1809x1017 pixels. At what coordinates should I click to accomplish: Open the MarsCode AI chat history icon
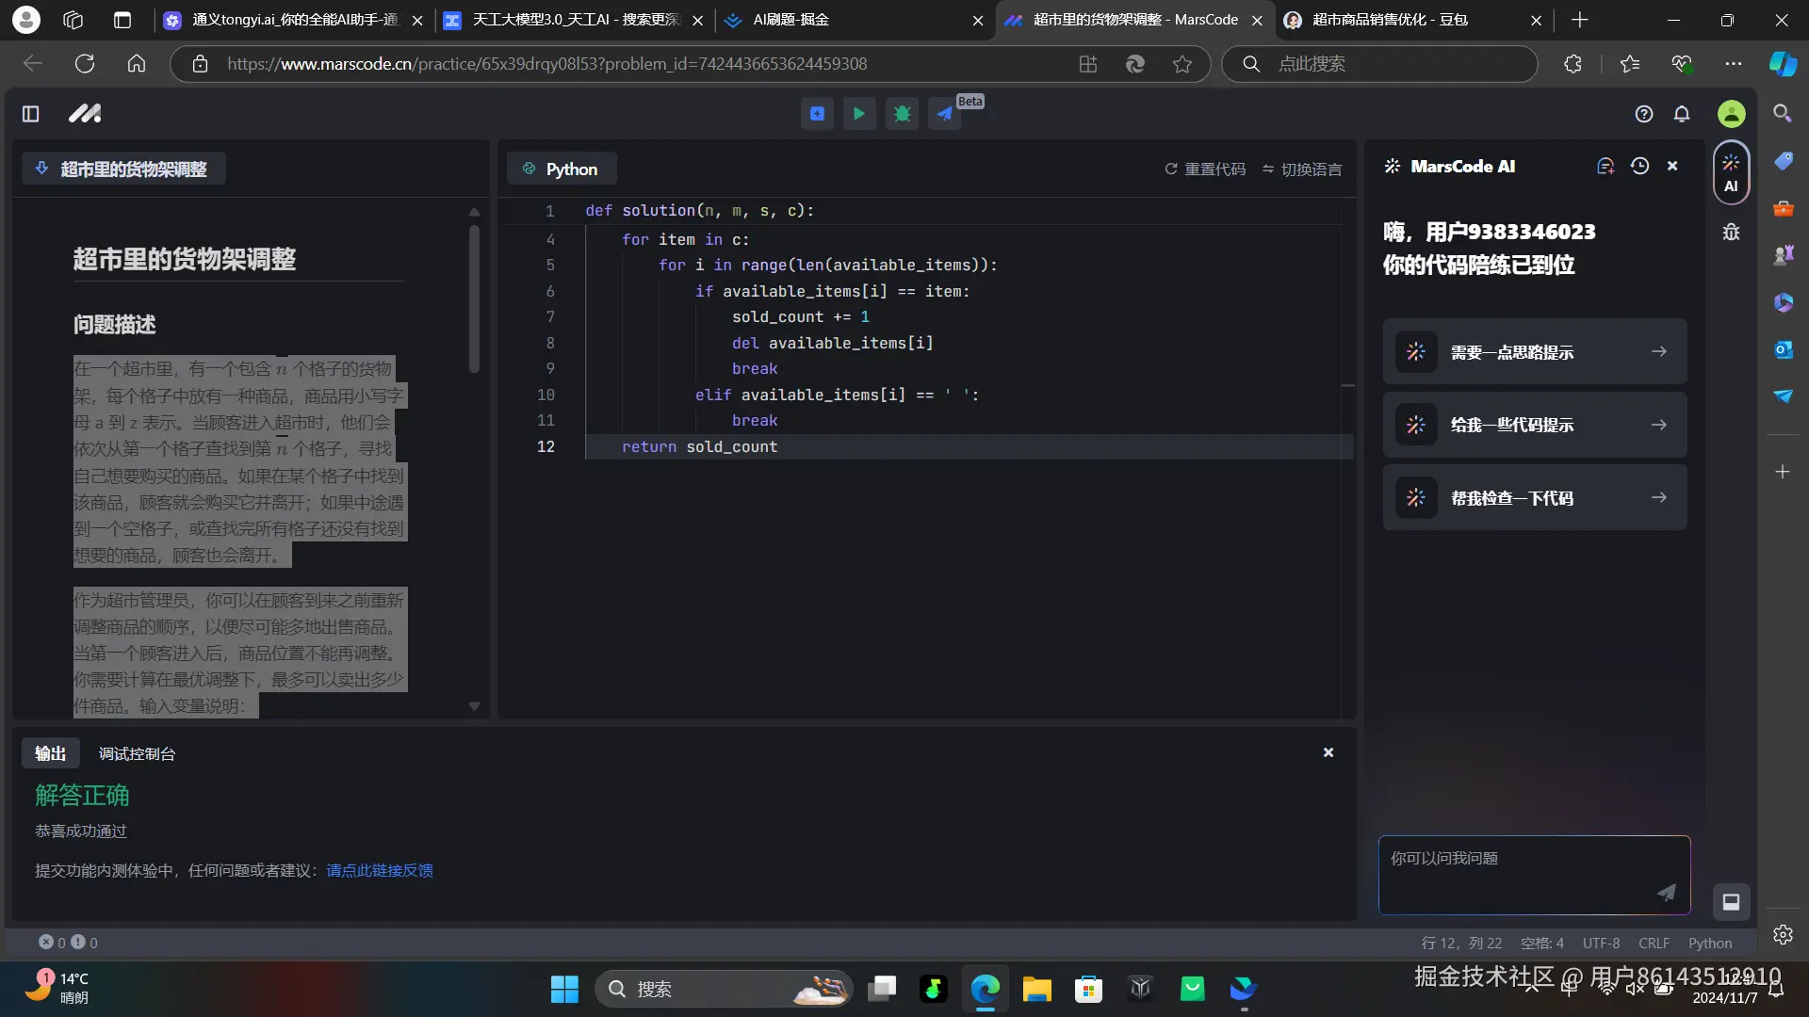click(1639, 166)
